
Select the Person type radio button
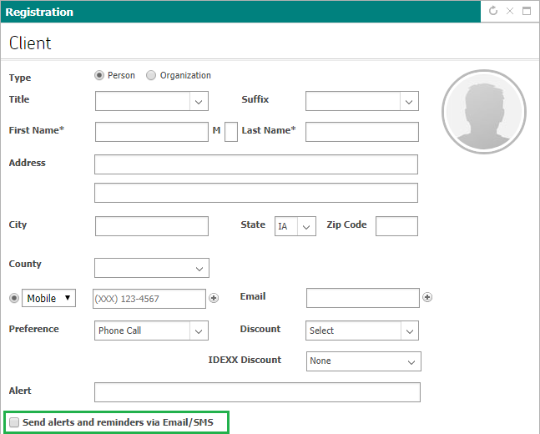[x=99, y=75]
